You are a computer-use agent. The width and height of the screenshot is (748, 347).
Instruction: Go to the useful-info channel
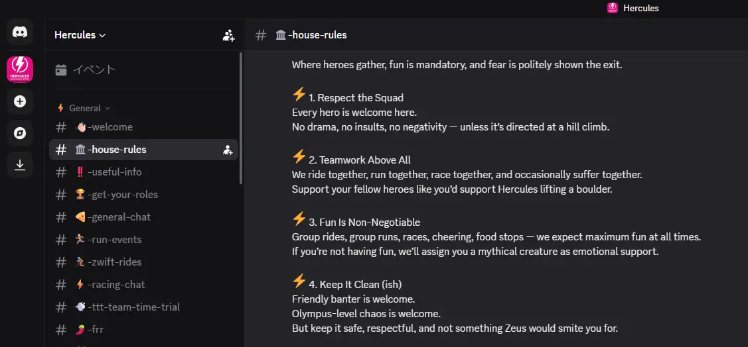pos(143,172)
